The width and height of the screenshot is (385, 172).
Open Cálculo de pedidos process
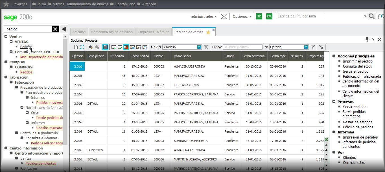tap(358, 127)
